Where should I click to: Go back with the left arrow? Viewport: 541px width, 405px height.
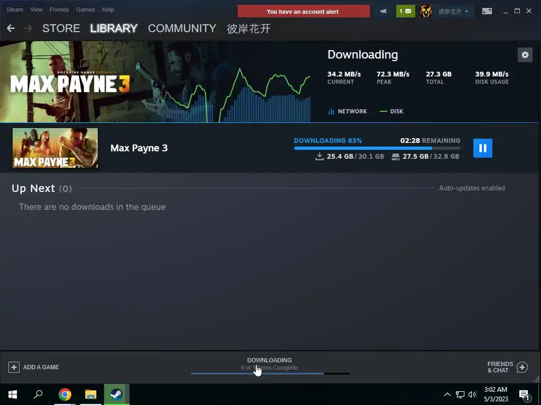[11, 28]
